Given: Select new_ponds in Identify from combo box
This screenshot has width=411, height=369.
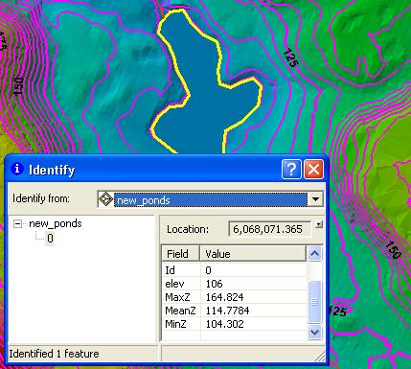Looking at the screenshot, I should 210,200.
